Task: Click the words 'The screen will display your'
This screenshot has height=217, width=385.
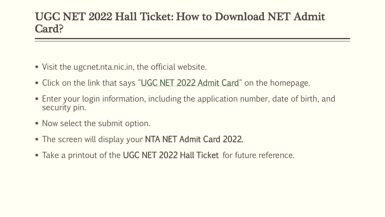Action: click(x=92, y=139)
